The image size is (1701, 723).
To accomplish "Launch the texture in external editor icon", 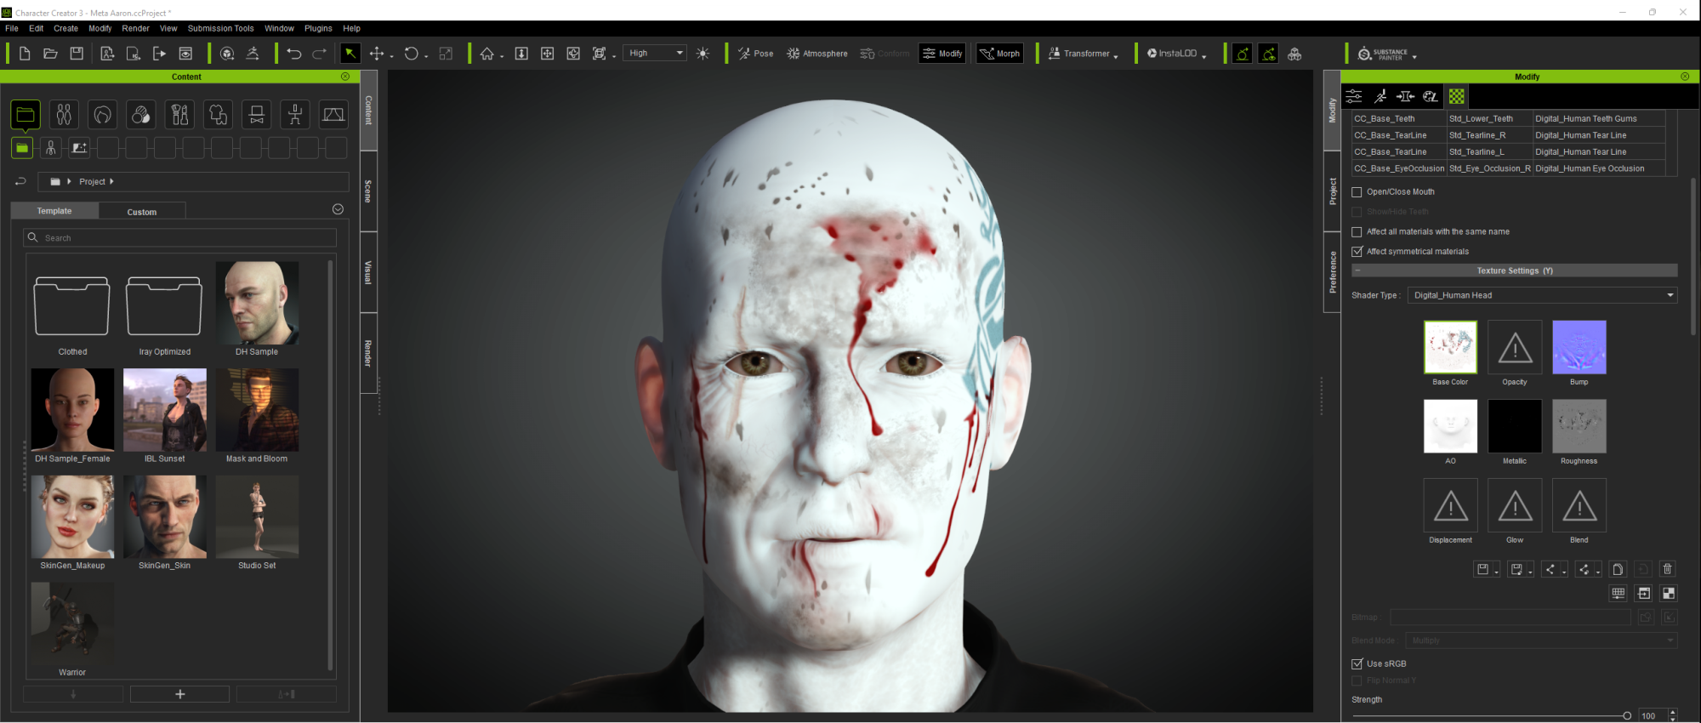I will tap(1644, 593).
